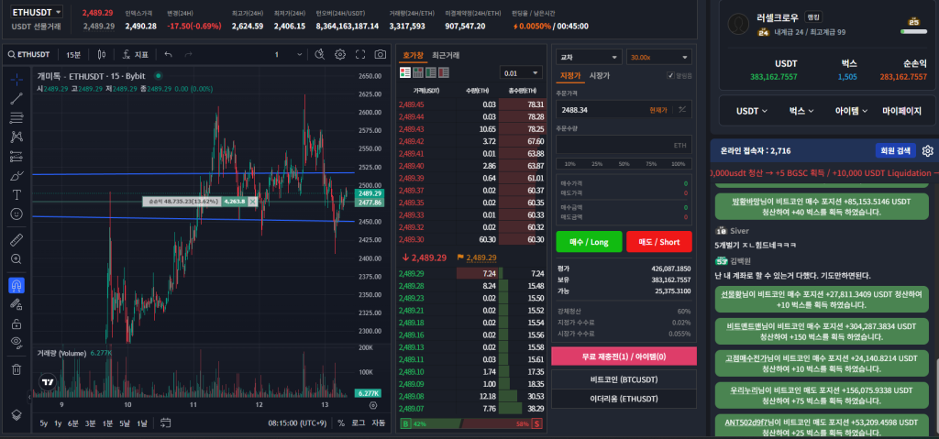Select the text annotation tool
The height and width of the screenshot is (439, 939).
coord(17,194)
